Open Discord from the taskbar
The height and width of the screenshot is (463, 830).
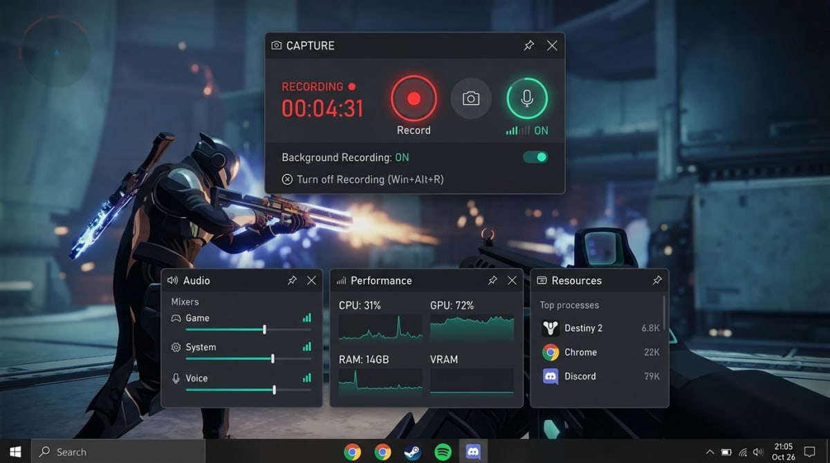pyautogui.click(x=473, y=452)
